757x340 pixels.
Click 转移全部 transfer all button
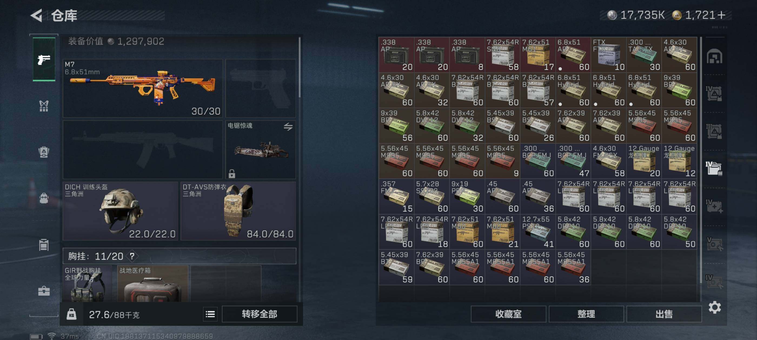click(259, 314)
